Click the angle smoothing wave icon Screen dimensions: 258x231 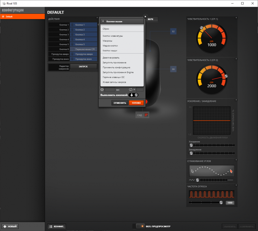coord(192,180)
